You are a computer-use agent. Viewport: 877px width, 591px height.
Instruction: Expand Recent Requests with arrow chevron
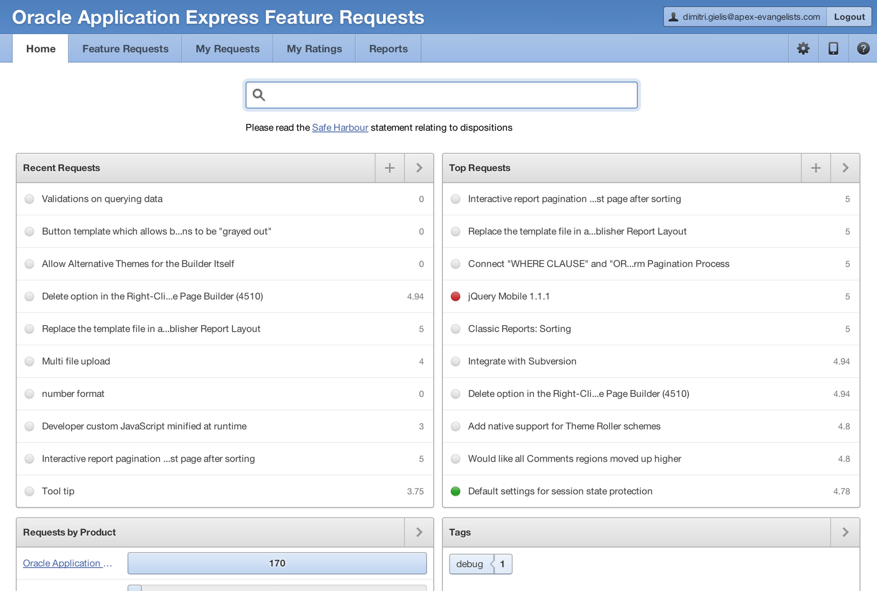419,168
